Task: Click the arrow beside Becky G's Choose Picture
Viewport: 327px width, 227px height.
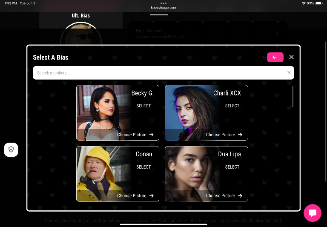Action: [x=152, y=135]
